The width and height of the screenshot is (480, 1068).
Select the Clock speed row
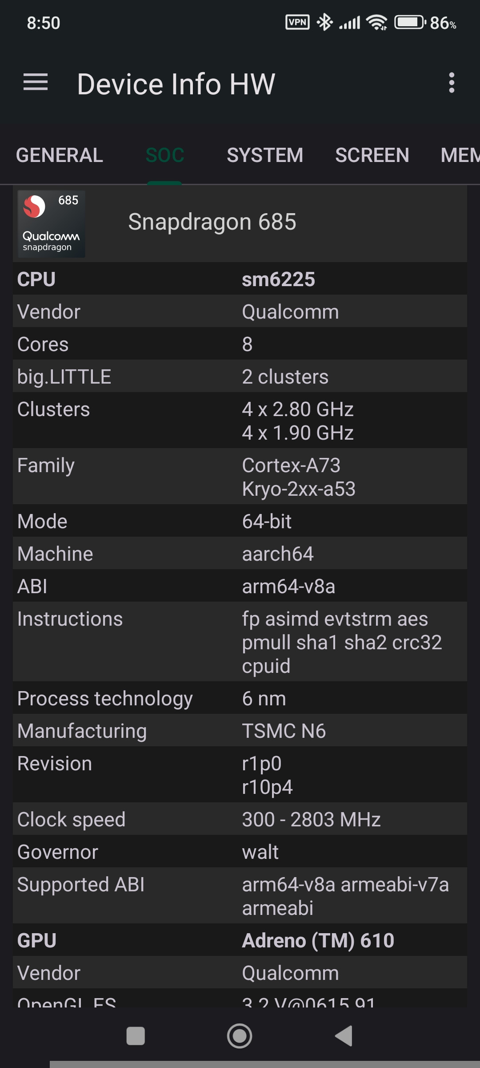tap(240, 819)
